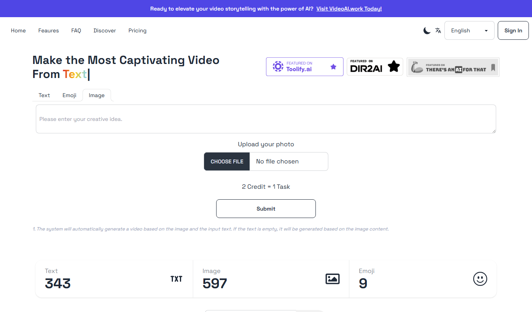Viewport: 532px width, 312px height.
Task: Open There's An AI For That badge
Action: 453,67
